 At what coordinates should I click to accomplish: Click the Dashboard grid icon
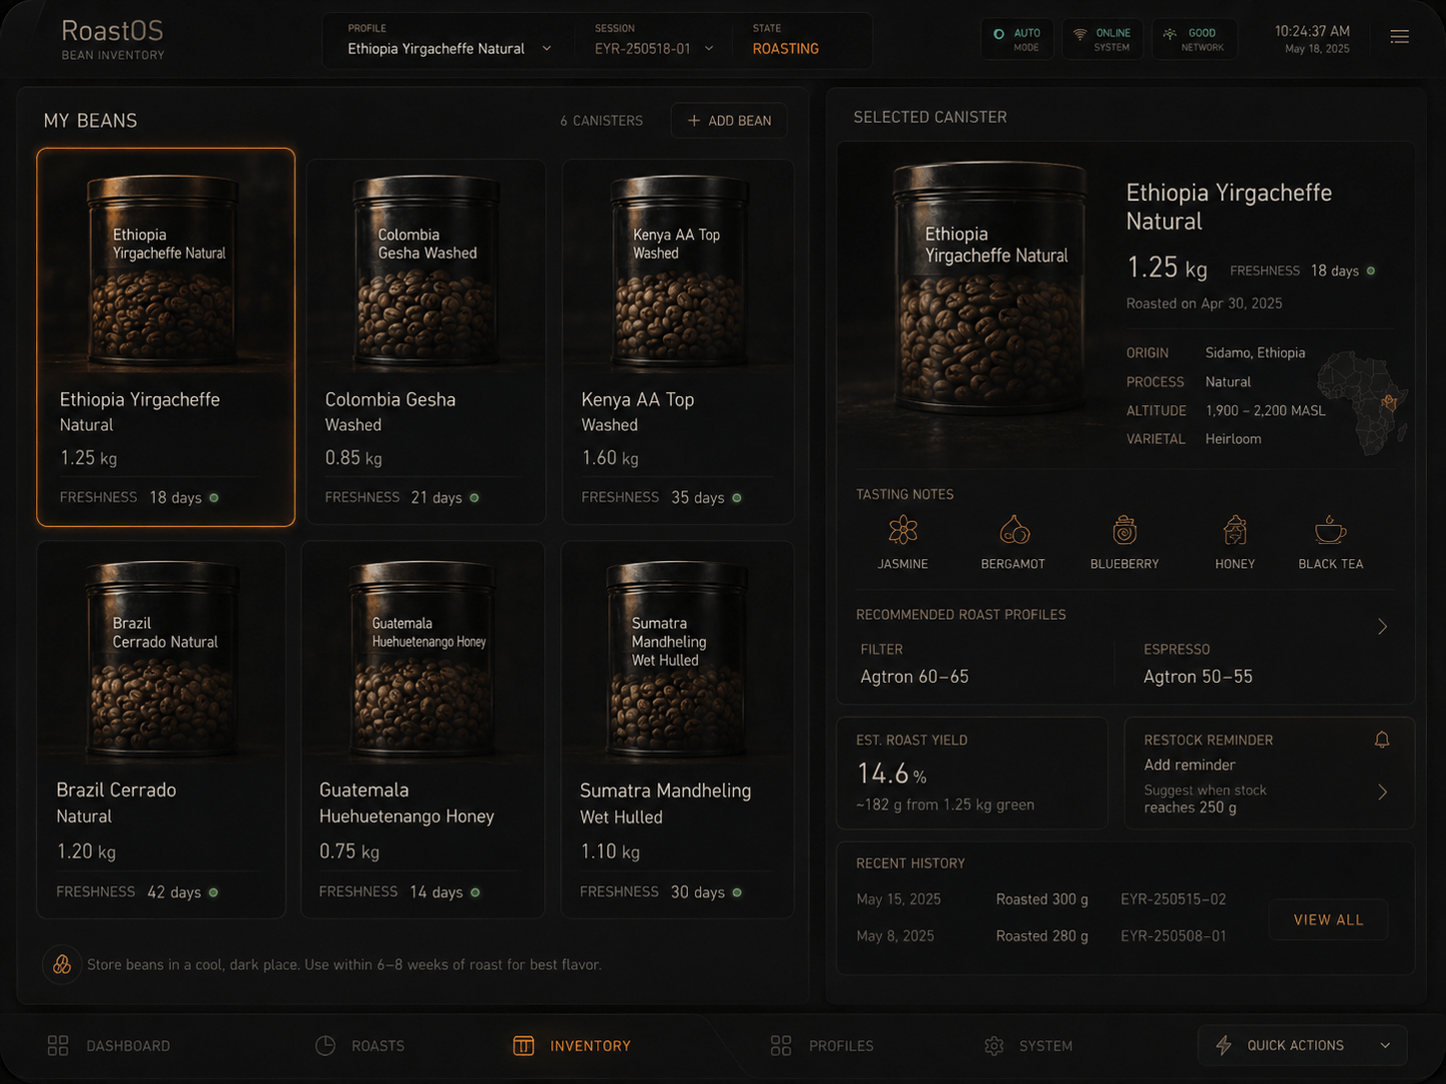click(58, 1045)
